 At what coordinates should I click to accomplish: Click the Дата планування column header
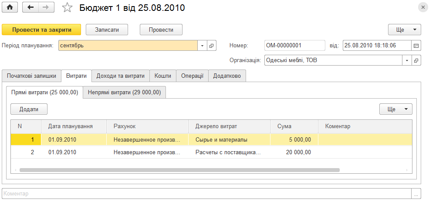pyautogui.click(x=74, y=126)
